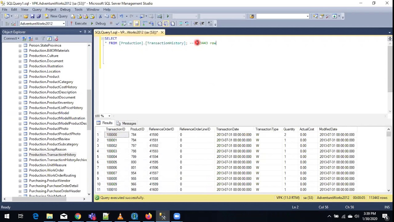Open VLC from the taskbar
The height and width of the screenshot is (222, 394).
(x=120, y=216)
